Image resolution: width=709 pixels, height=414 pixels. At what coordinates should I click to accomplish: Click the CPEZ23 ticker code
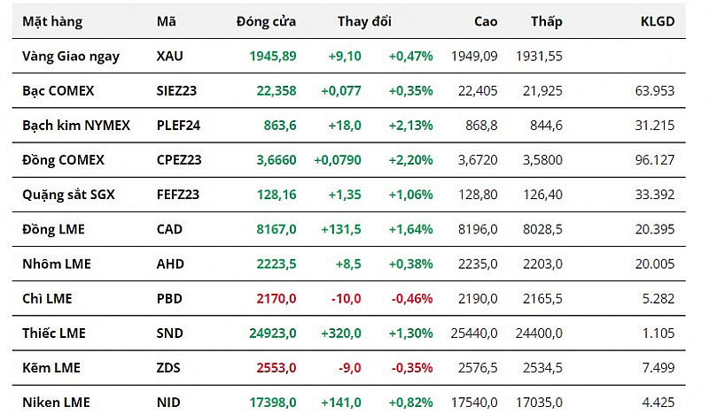178,160
